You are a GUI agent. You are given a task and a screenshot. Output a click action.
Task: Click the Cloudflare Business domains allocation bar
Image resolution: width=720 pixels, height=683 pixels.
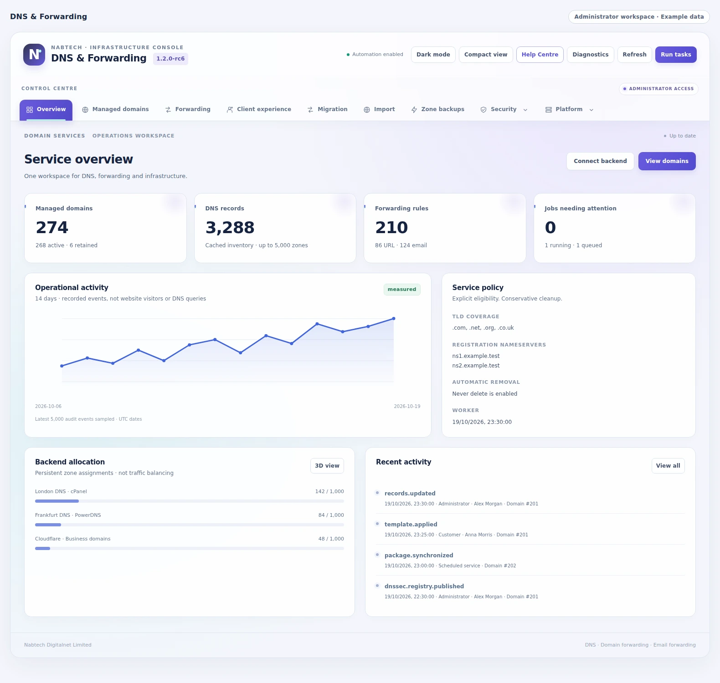(190, 549)
